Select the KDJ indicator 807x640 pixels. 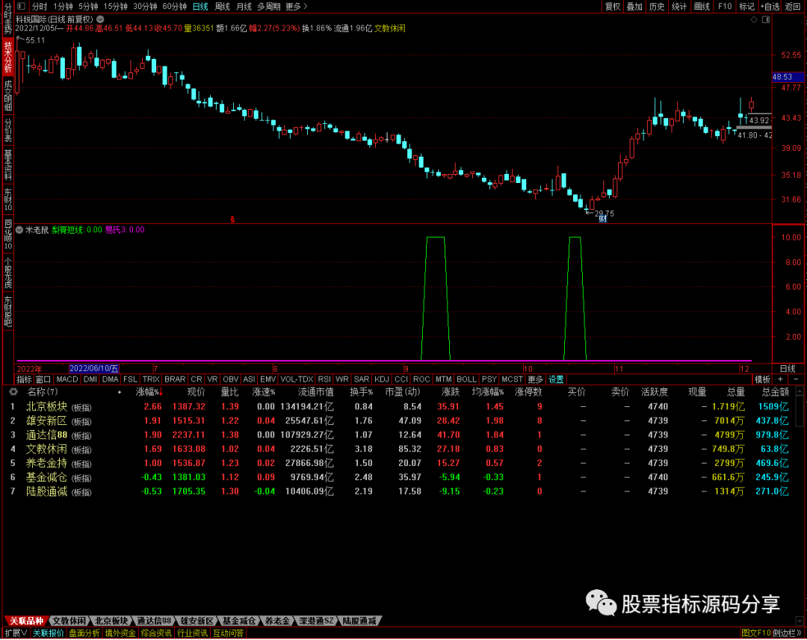pyautogui.click(x=381, y=379)
